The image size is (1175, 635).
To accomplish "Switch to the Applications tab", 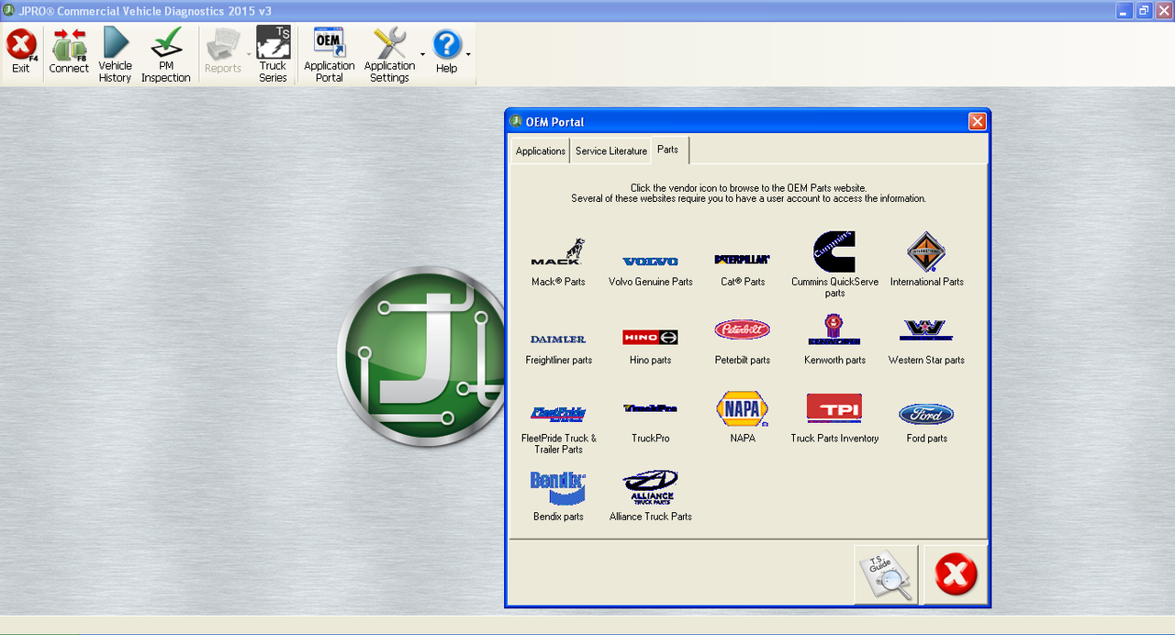I will [541, 151].
